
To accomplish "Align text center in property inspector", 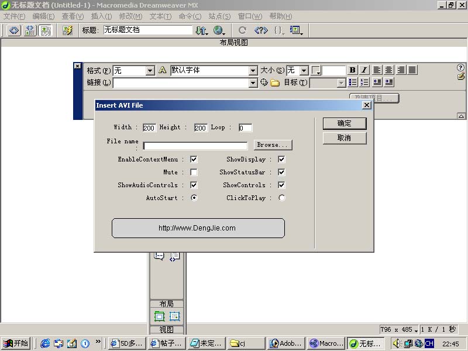I will click(x=388, y=70).
